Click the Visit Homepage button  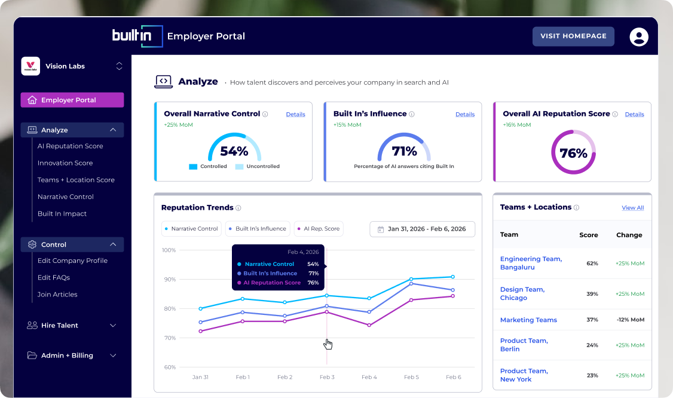pos(573,36)
